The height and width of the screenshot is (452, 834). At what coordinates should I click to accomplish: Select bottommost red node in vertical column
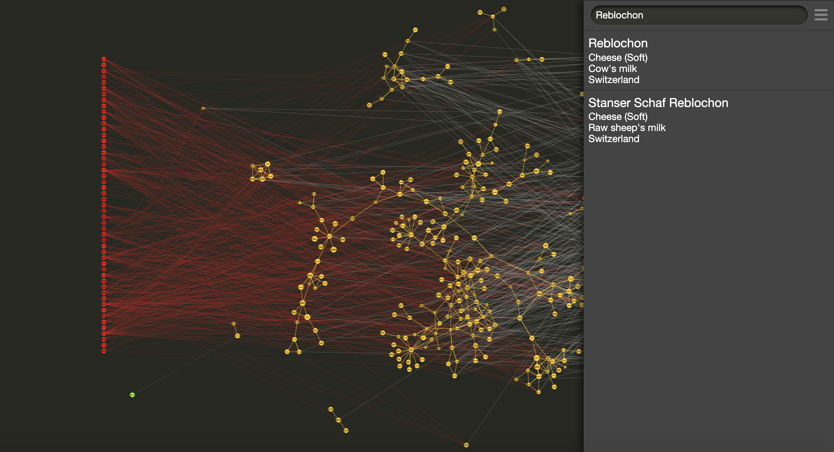[104, 351]
